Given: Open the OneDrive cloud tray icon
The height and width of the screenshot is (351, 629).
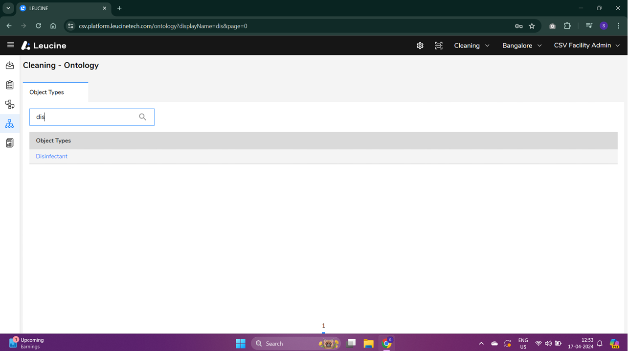Looking at the screenshot, I should (495, 344).
